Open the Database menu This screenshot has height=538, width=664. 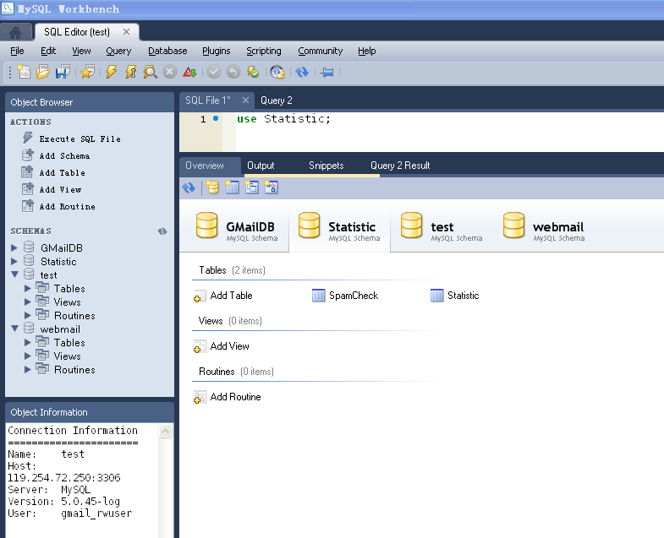tap(167, 51)
